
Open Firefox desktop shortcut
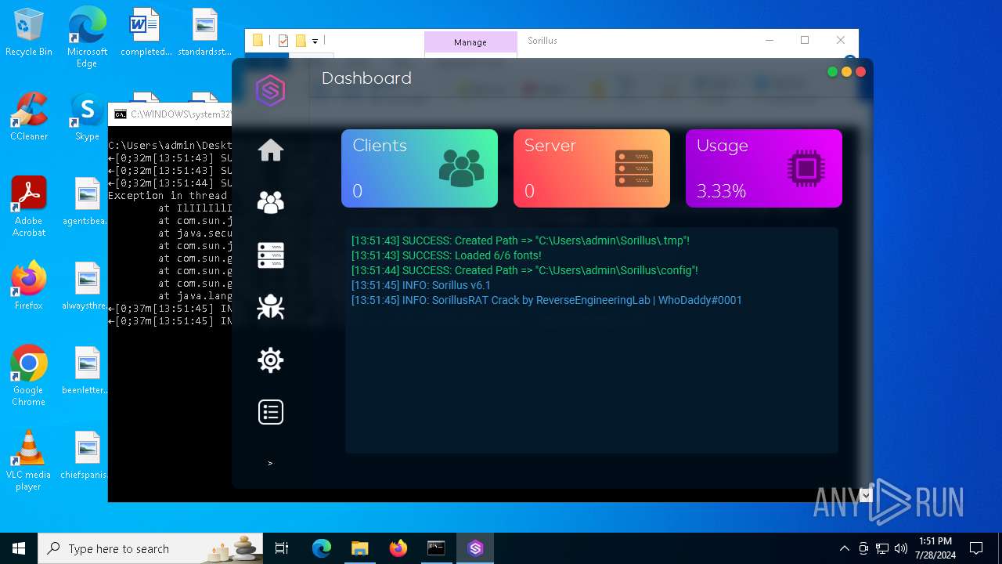29,286
